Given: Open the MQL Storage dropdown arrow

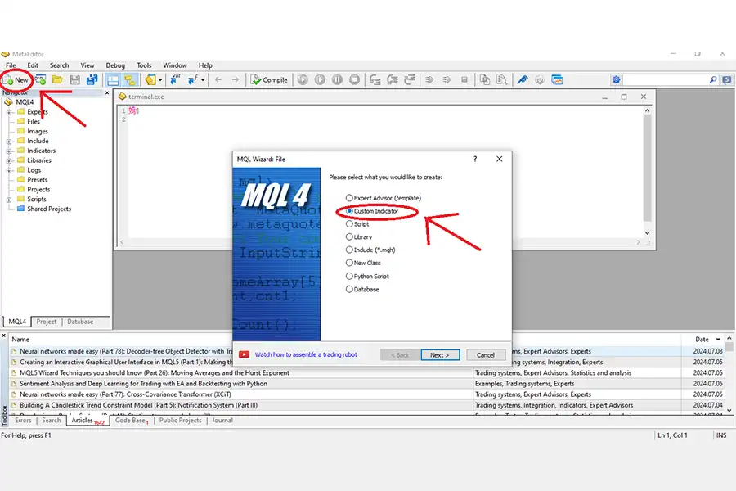Looking at the screenshot, I should [x=160, y=80].
